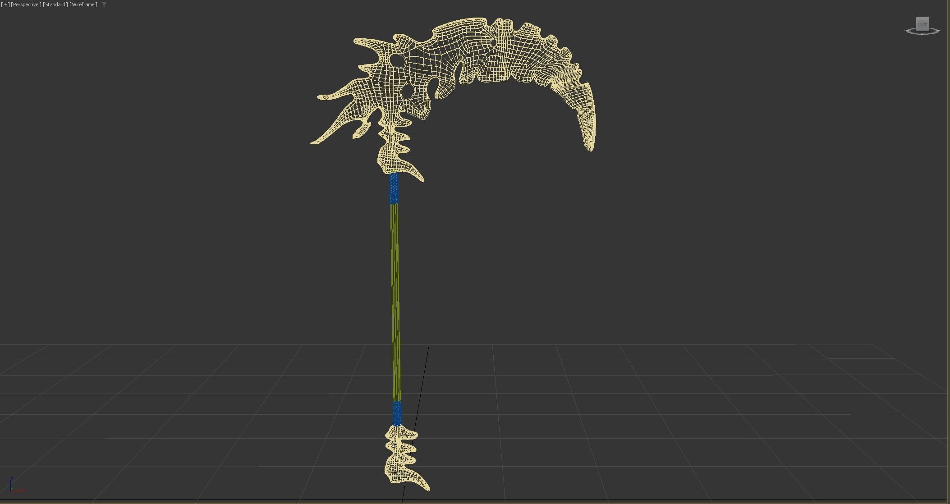Open the Standard shading quality menu
Viewport: 950px width, 504px height.
click(55, 5)
